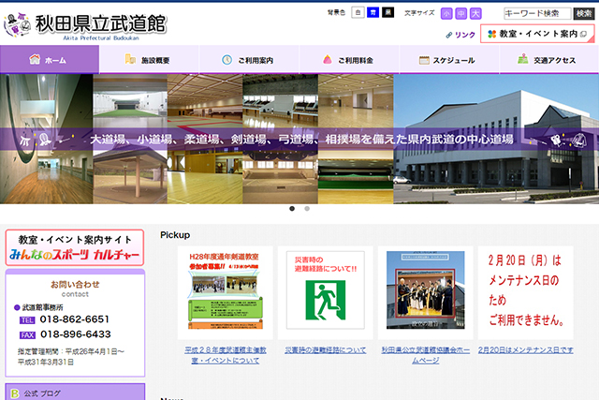Viewport: 599px width, 400px height.
Task: Click the 武道館事務所 label
Action: [42, 307]
